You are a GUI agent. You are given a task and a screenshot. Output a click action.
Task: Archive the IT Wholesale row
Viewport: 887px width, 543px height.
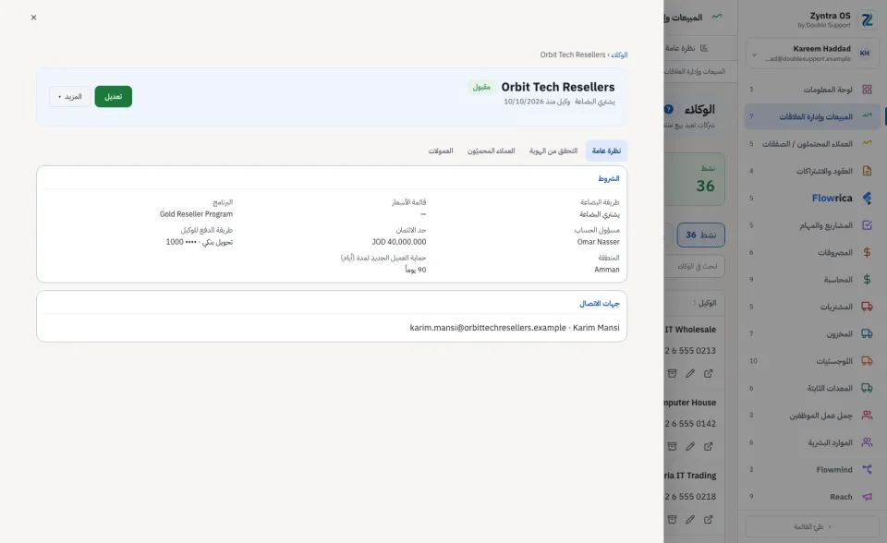pyautogui.click(x=672, y=373)
